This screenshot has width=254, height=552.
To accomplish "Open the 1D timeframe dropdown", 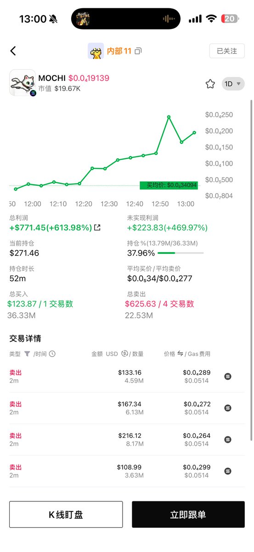I will (x=233, y=84).
